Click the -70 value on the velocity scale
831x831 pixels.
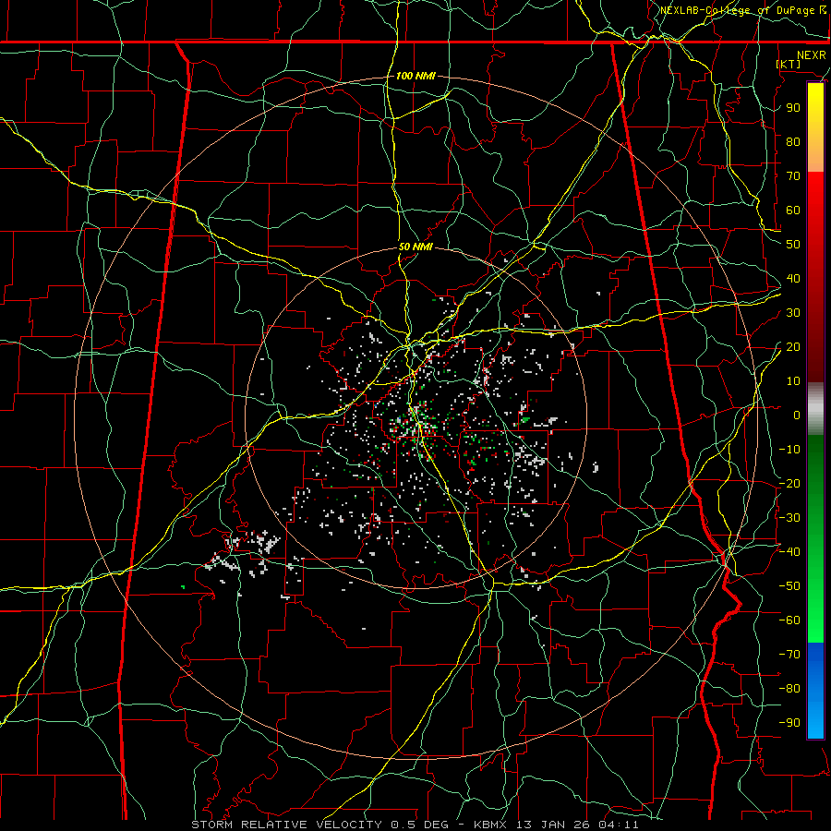click(789, 655)
